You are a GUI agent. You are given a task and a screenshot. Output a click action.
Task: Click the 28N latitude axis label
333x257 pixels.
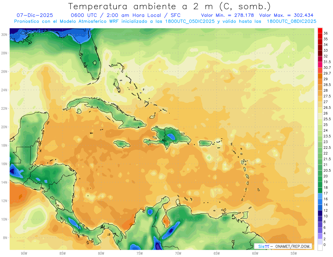pyautogui.click(x=5, y=53)
